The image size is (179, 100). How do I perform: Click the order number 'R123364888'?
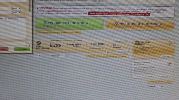pyautogui.click(x=43, y=48)
